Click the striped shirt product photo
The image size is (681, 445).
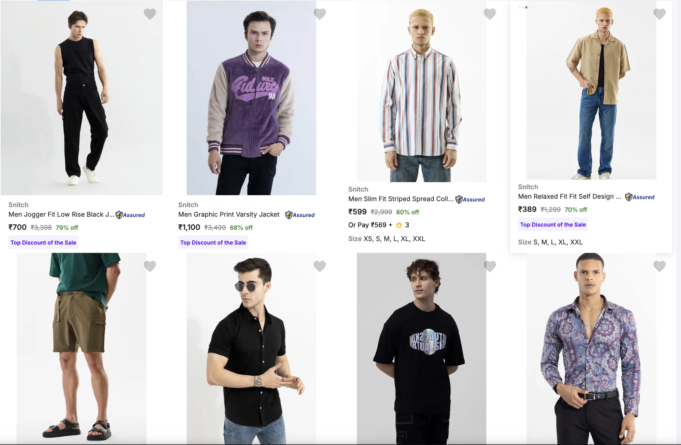[x=421, y=91]
